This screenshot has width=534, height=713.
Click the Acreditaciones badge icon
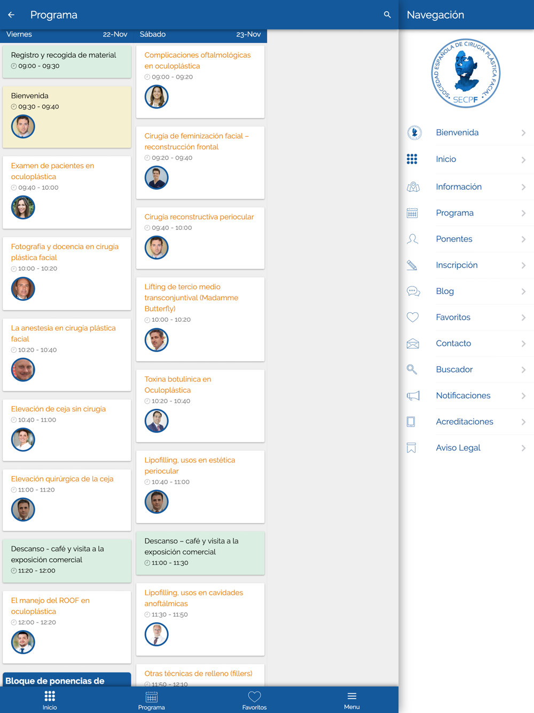[x=411, y=422]
